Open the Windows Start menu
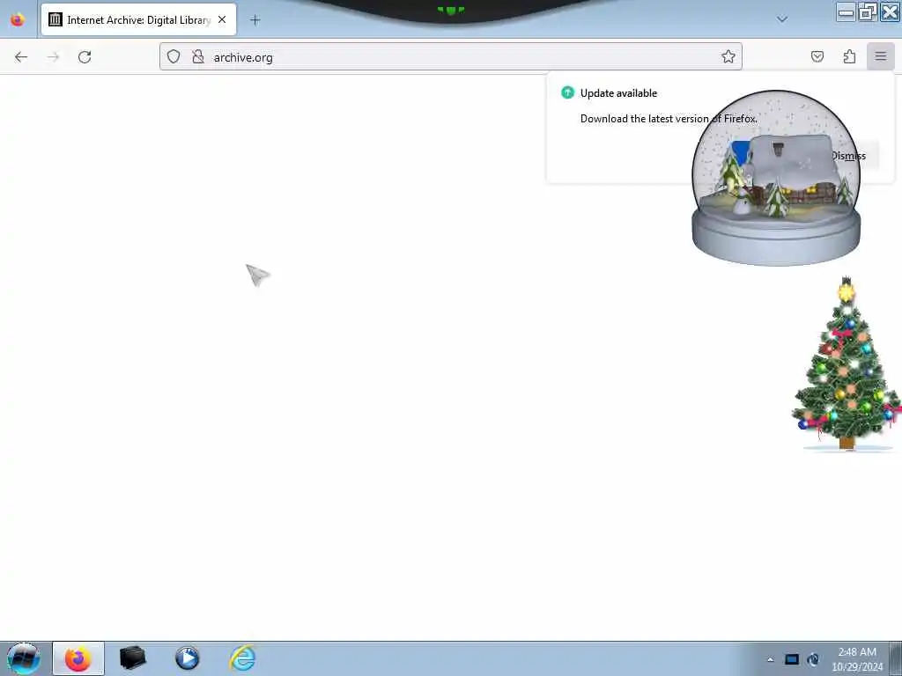 (x=24, y=658)
